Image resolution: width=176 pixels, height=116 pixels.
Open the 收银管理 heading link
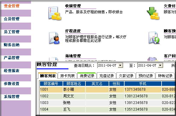tap(73, 6)
